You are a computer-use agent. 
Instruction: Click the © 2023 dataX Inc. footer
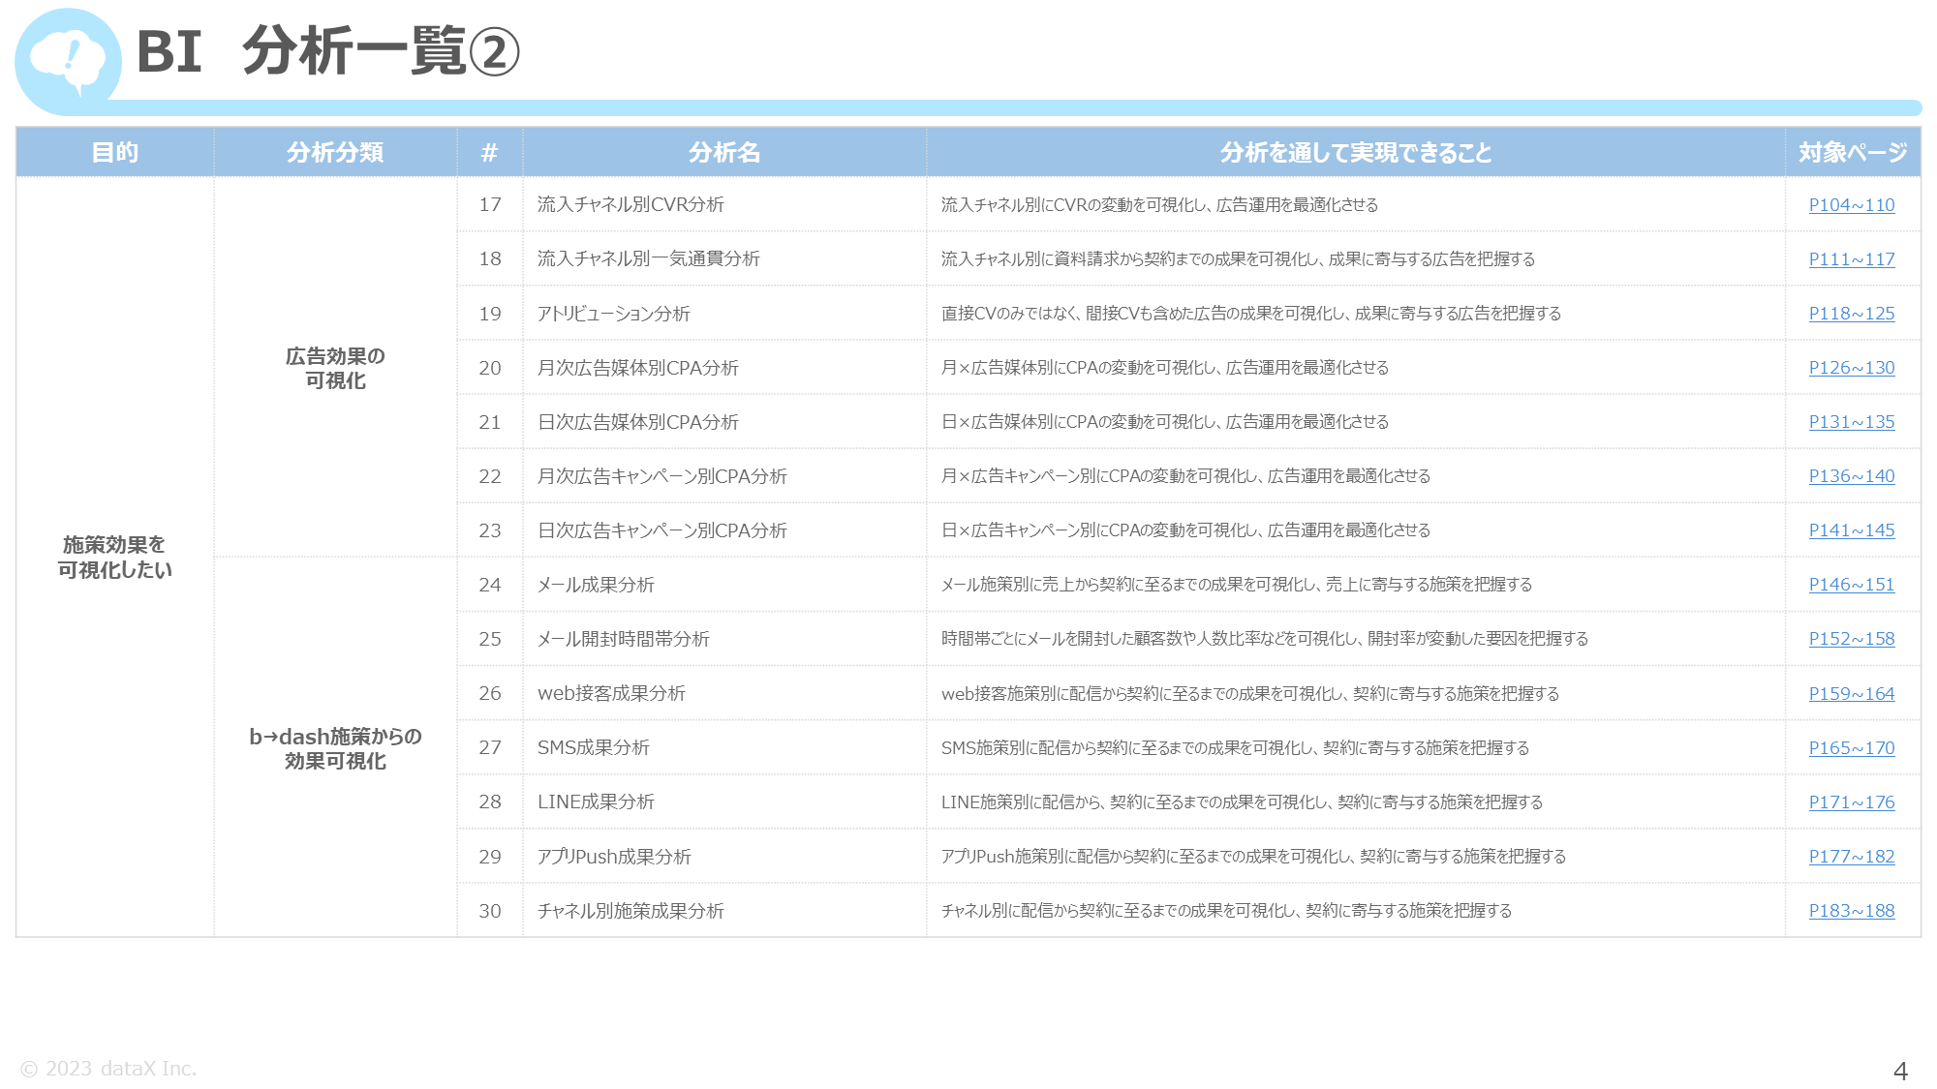(108, 1069)
